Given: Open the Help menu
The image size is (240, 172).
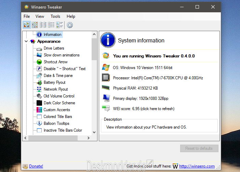Looking at the screenshot, I should 71,16.
